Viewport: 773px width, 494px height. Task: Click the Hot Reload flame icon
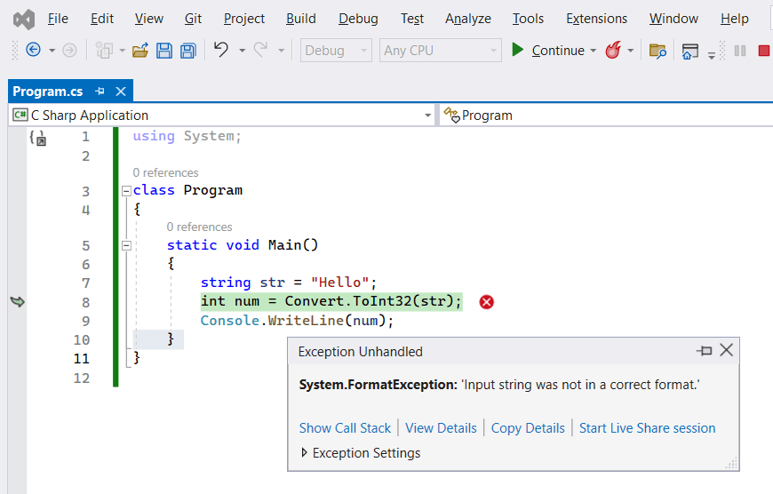(x=613, y=50)
